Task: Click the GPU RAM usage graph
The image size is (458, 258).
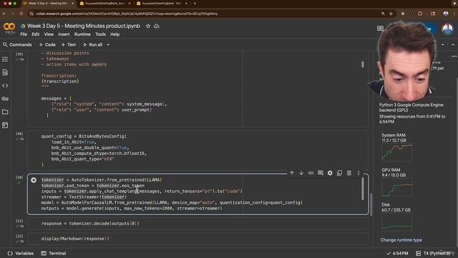Action: pyautogui.click(x=396, y=187)
